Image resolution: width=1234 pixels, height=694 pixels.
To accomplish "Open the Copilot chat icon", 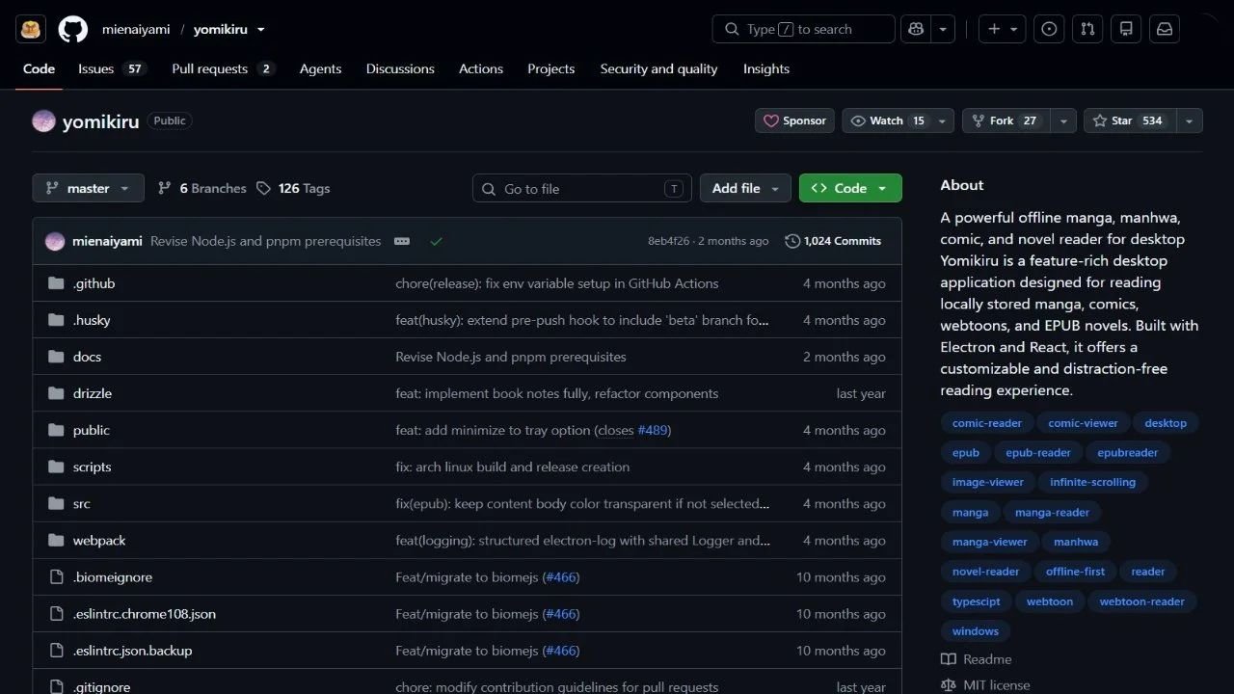I will pos(916,29).
